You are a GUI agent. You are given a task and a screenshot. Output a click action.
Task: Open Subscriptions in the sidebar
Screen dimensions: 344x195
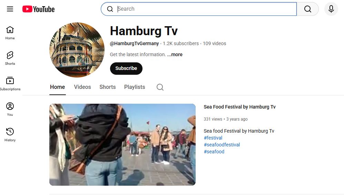pos(10,84)
